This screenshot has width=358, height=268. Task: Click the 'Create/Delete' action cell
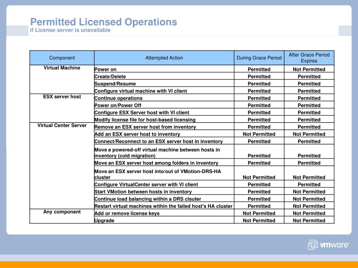pos(164,76)
